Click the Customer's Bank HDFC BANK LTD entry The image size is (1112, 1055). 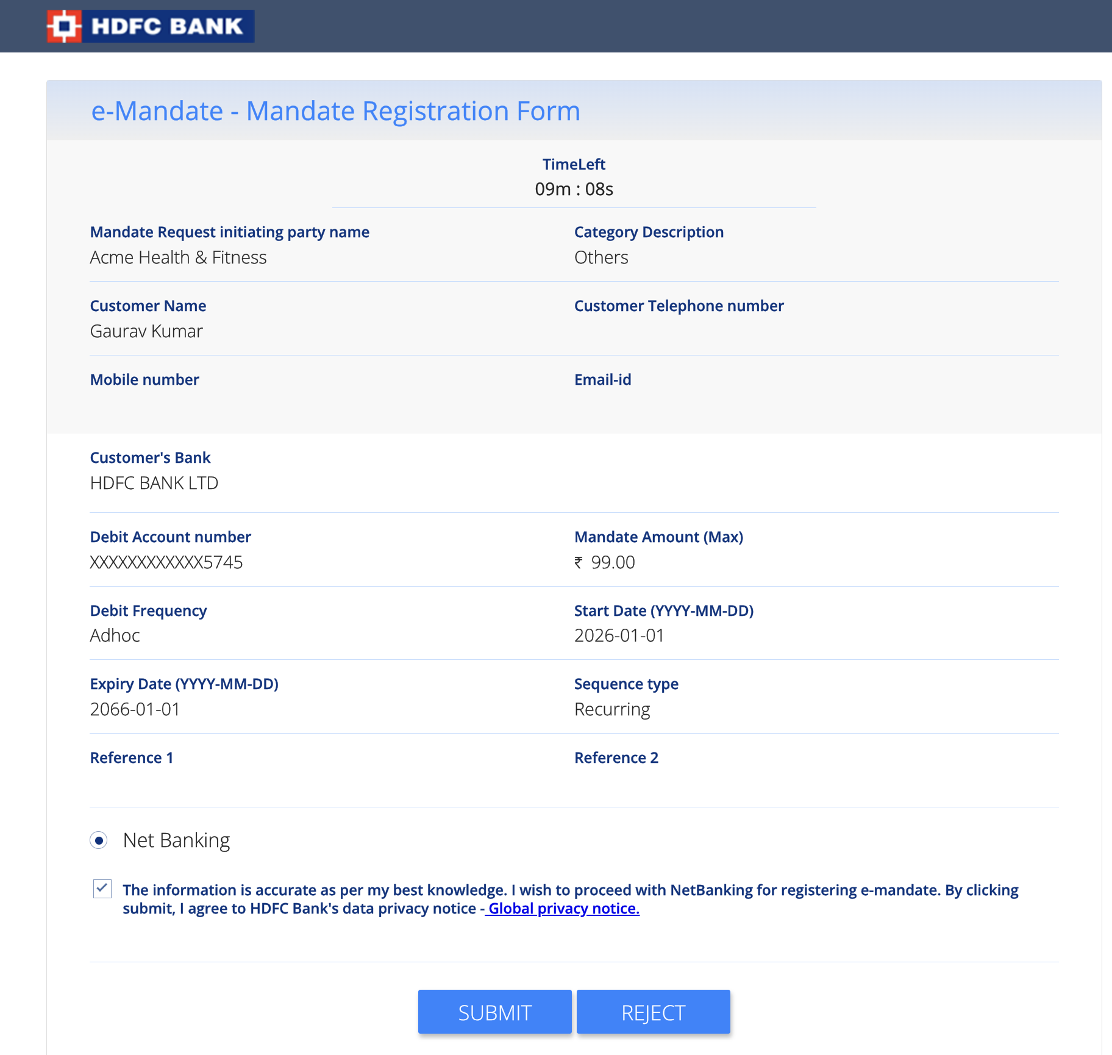tap(154, 482)
